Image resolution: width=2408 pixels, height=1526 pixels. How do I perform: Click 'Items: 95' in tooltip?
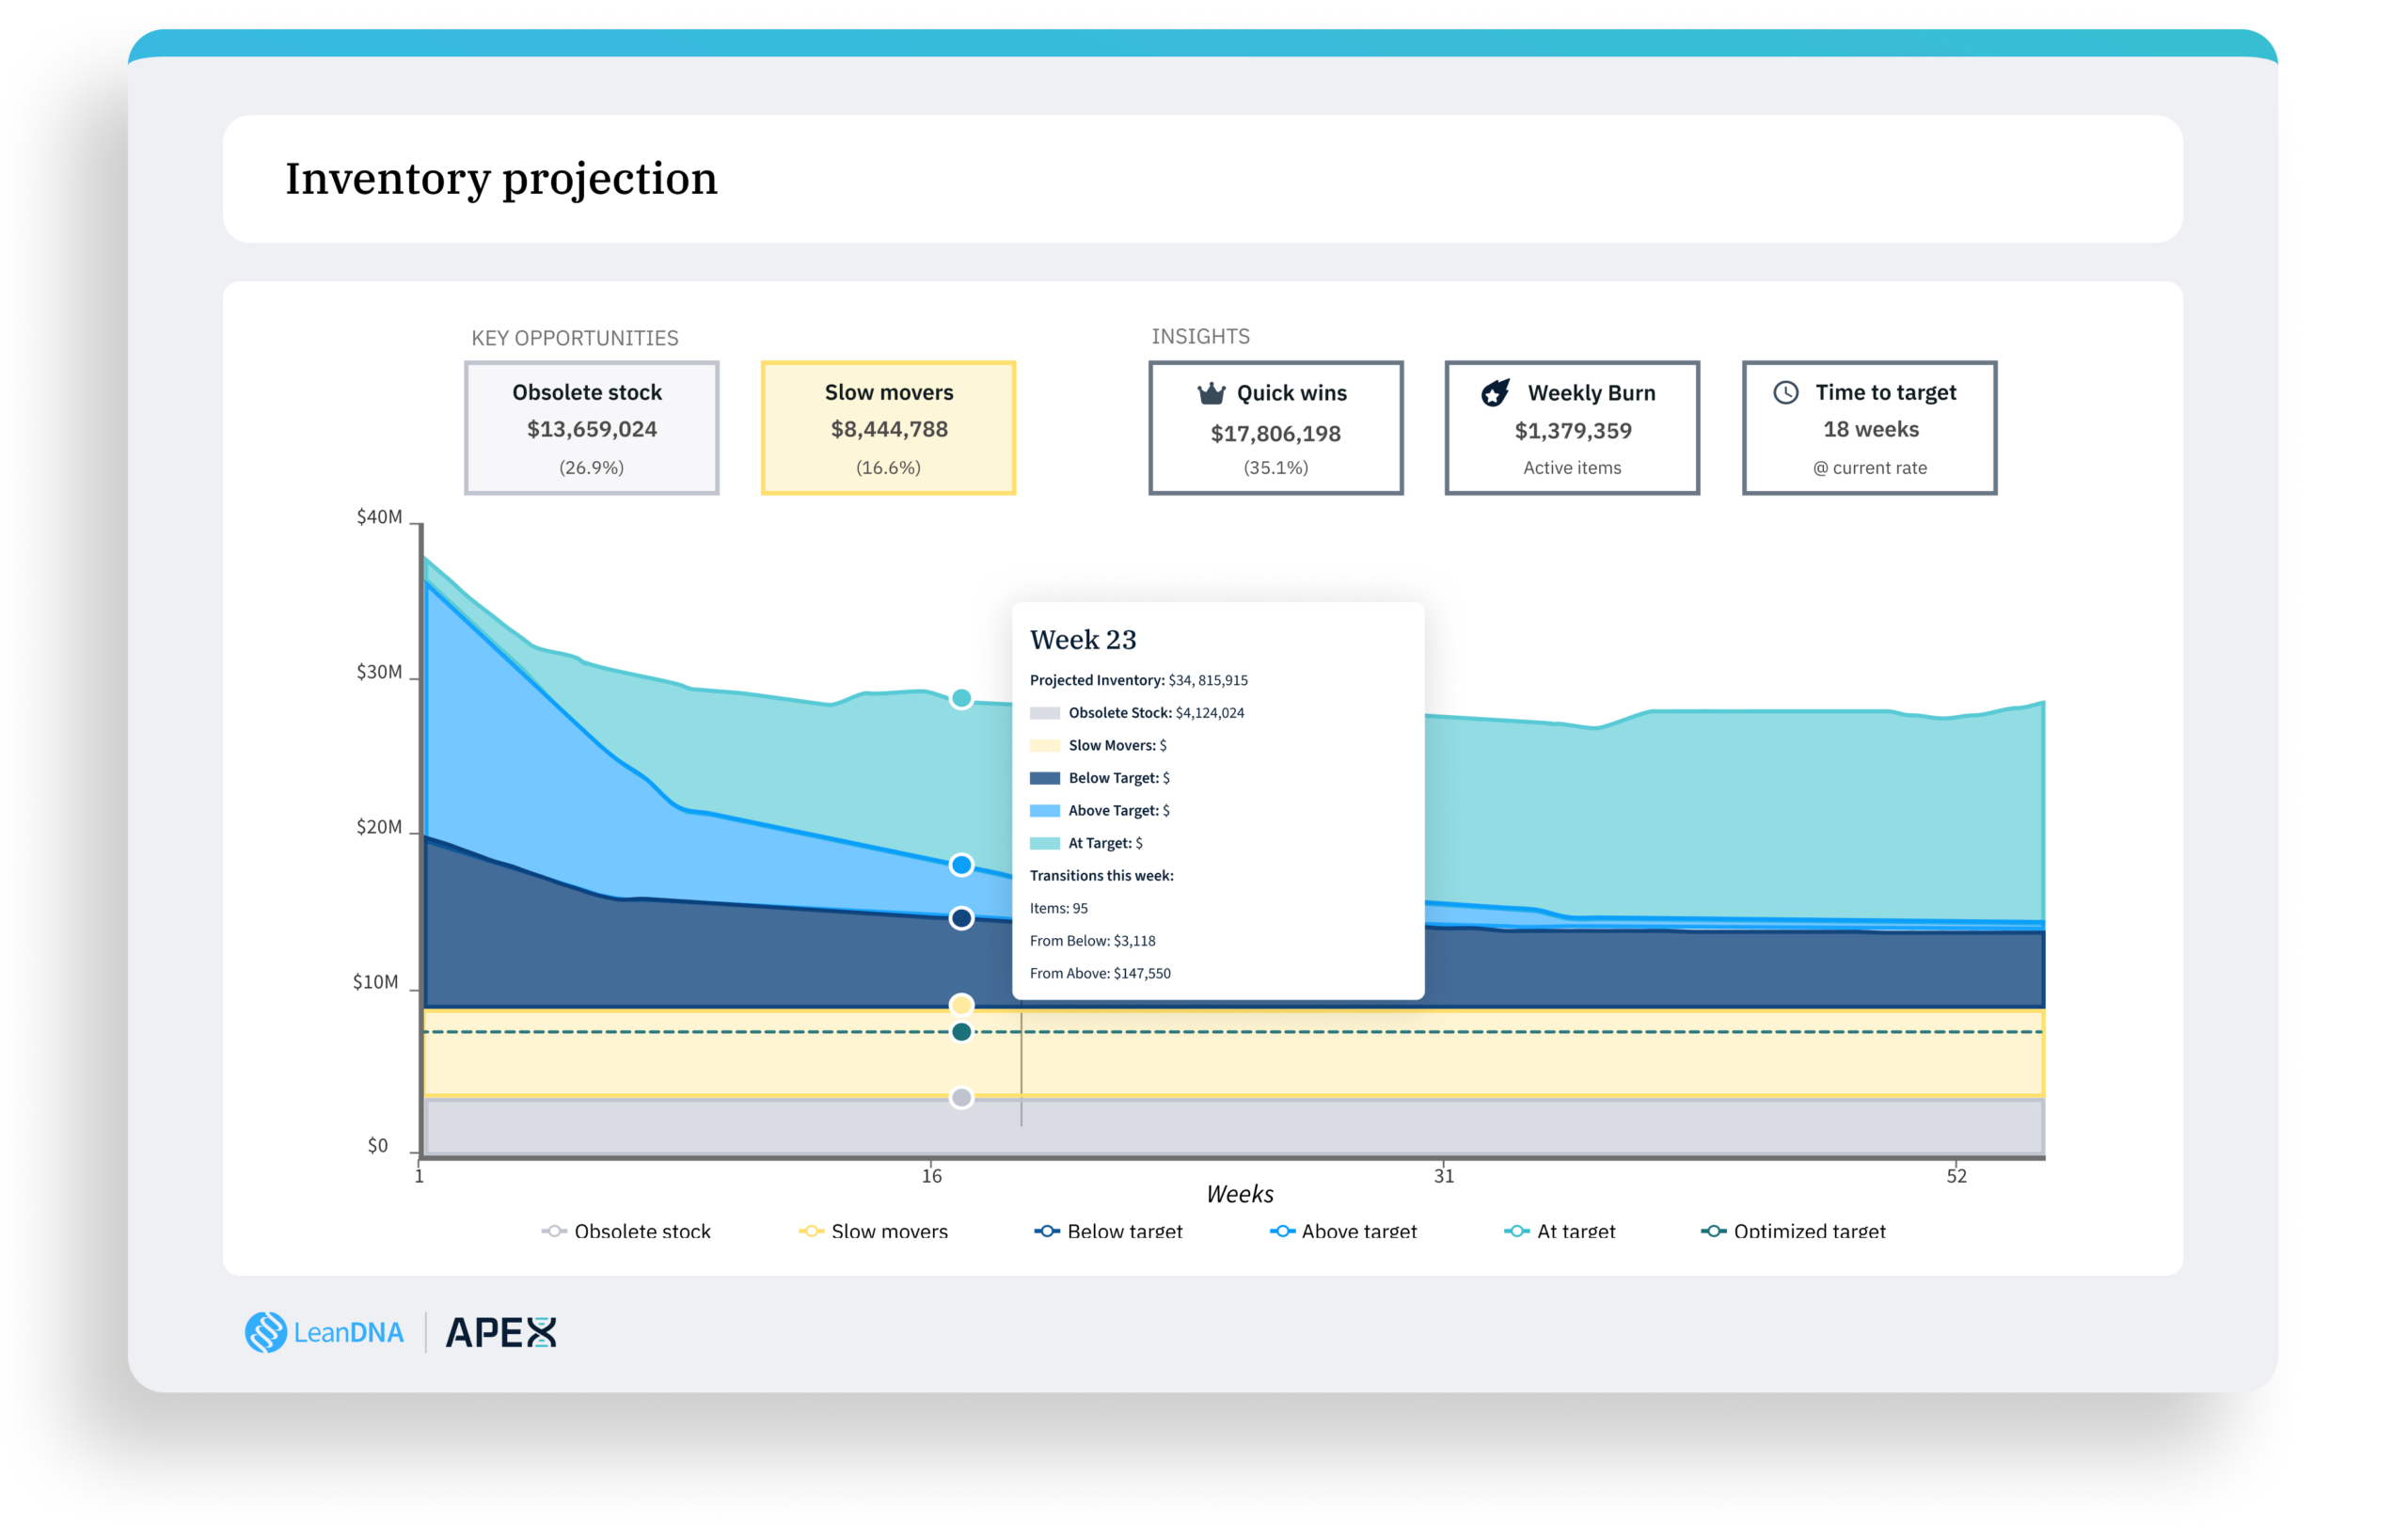coord(1059,908)
